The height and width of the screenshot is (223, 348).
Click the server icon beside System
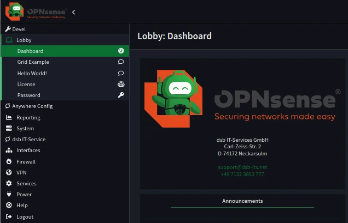point(9,128)
